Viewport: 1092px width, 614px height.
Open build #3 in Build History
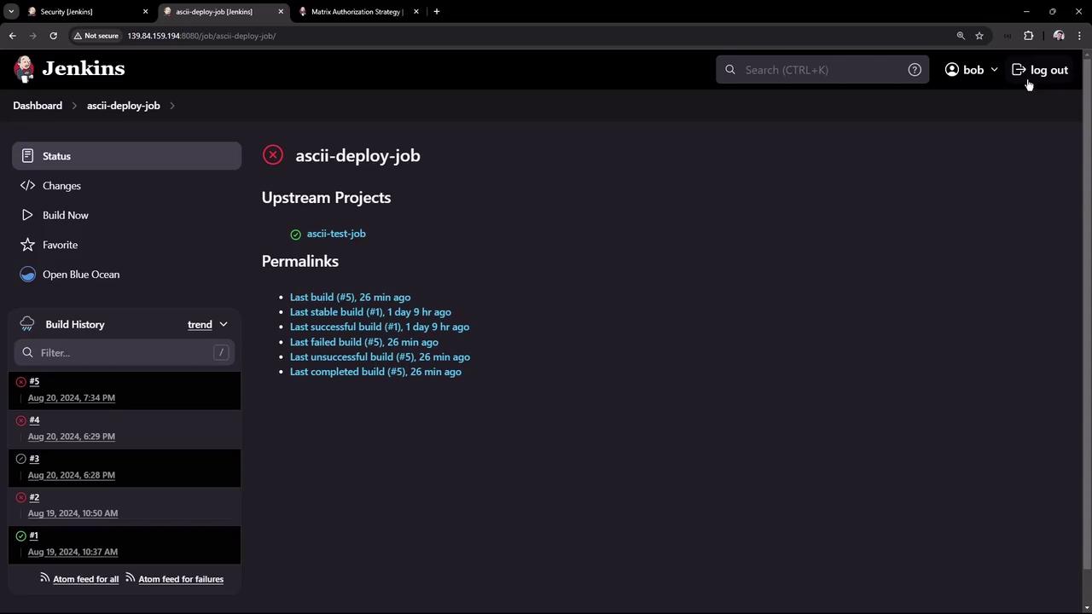click(34, 459)
